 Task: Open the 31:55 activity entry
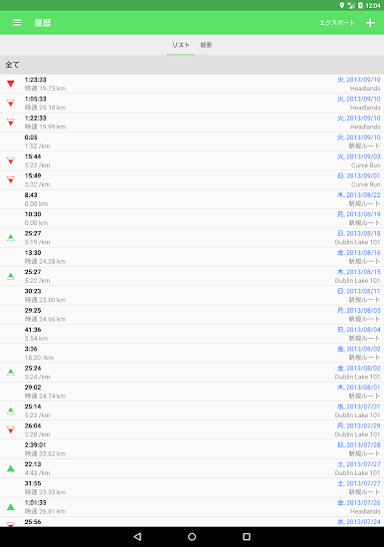192,487
